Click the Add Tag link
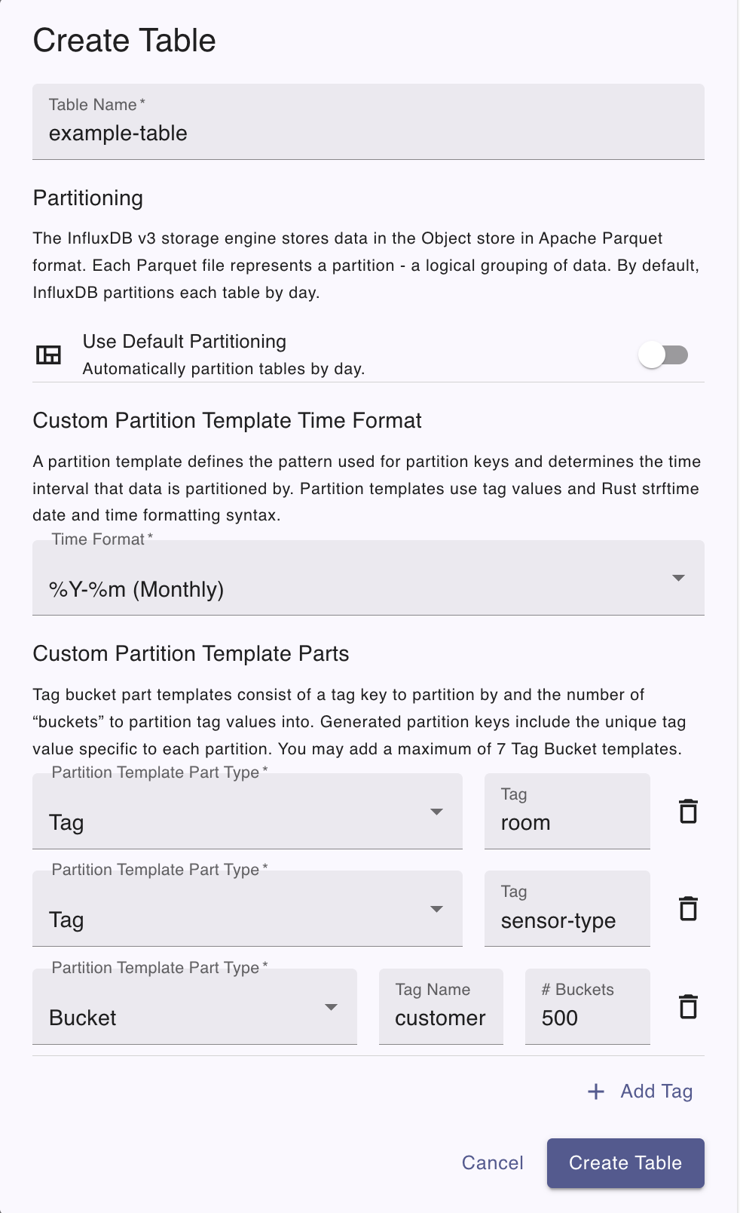The height and width of the screenshot is (1213, 740). tap(656, 1092)
